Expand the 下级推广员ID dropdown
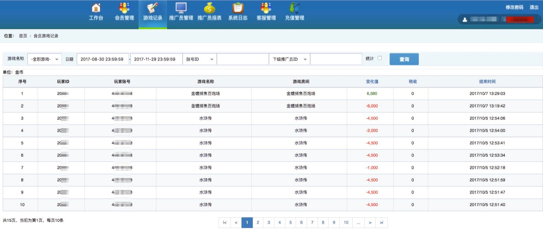This screenshot has width=543, height=240. [x=289, y=59]
